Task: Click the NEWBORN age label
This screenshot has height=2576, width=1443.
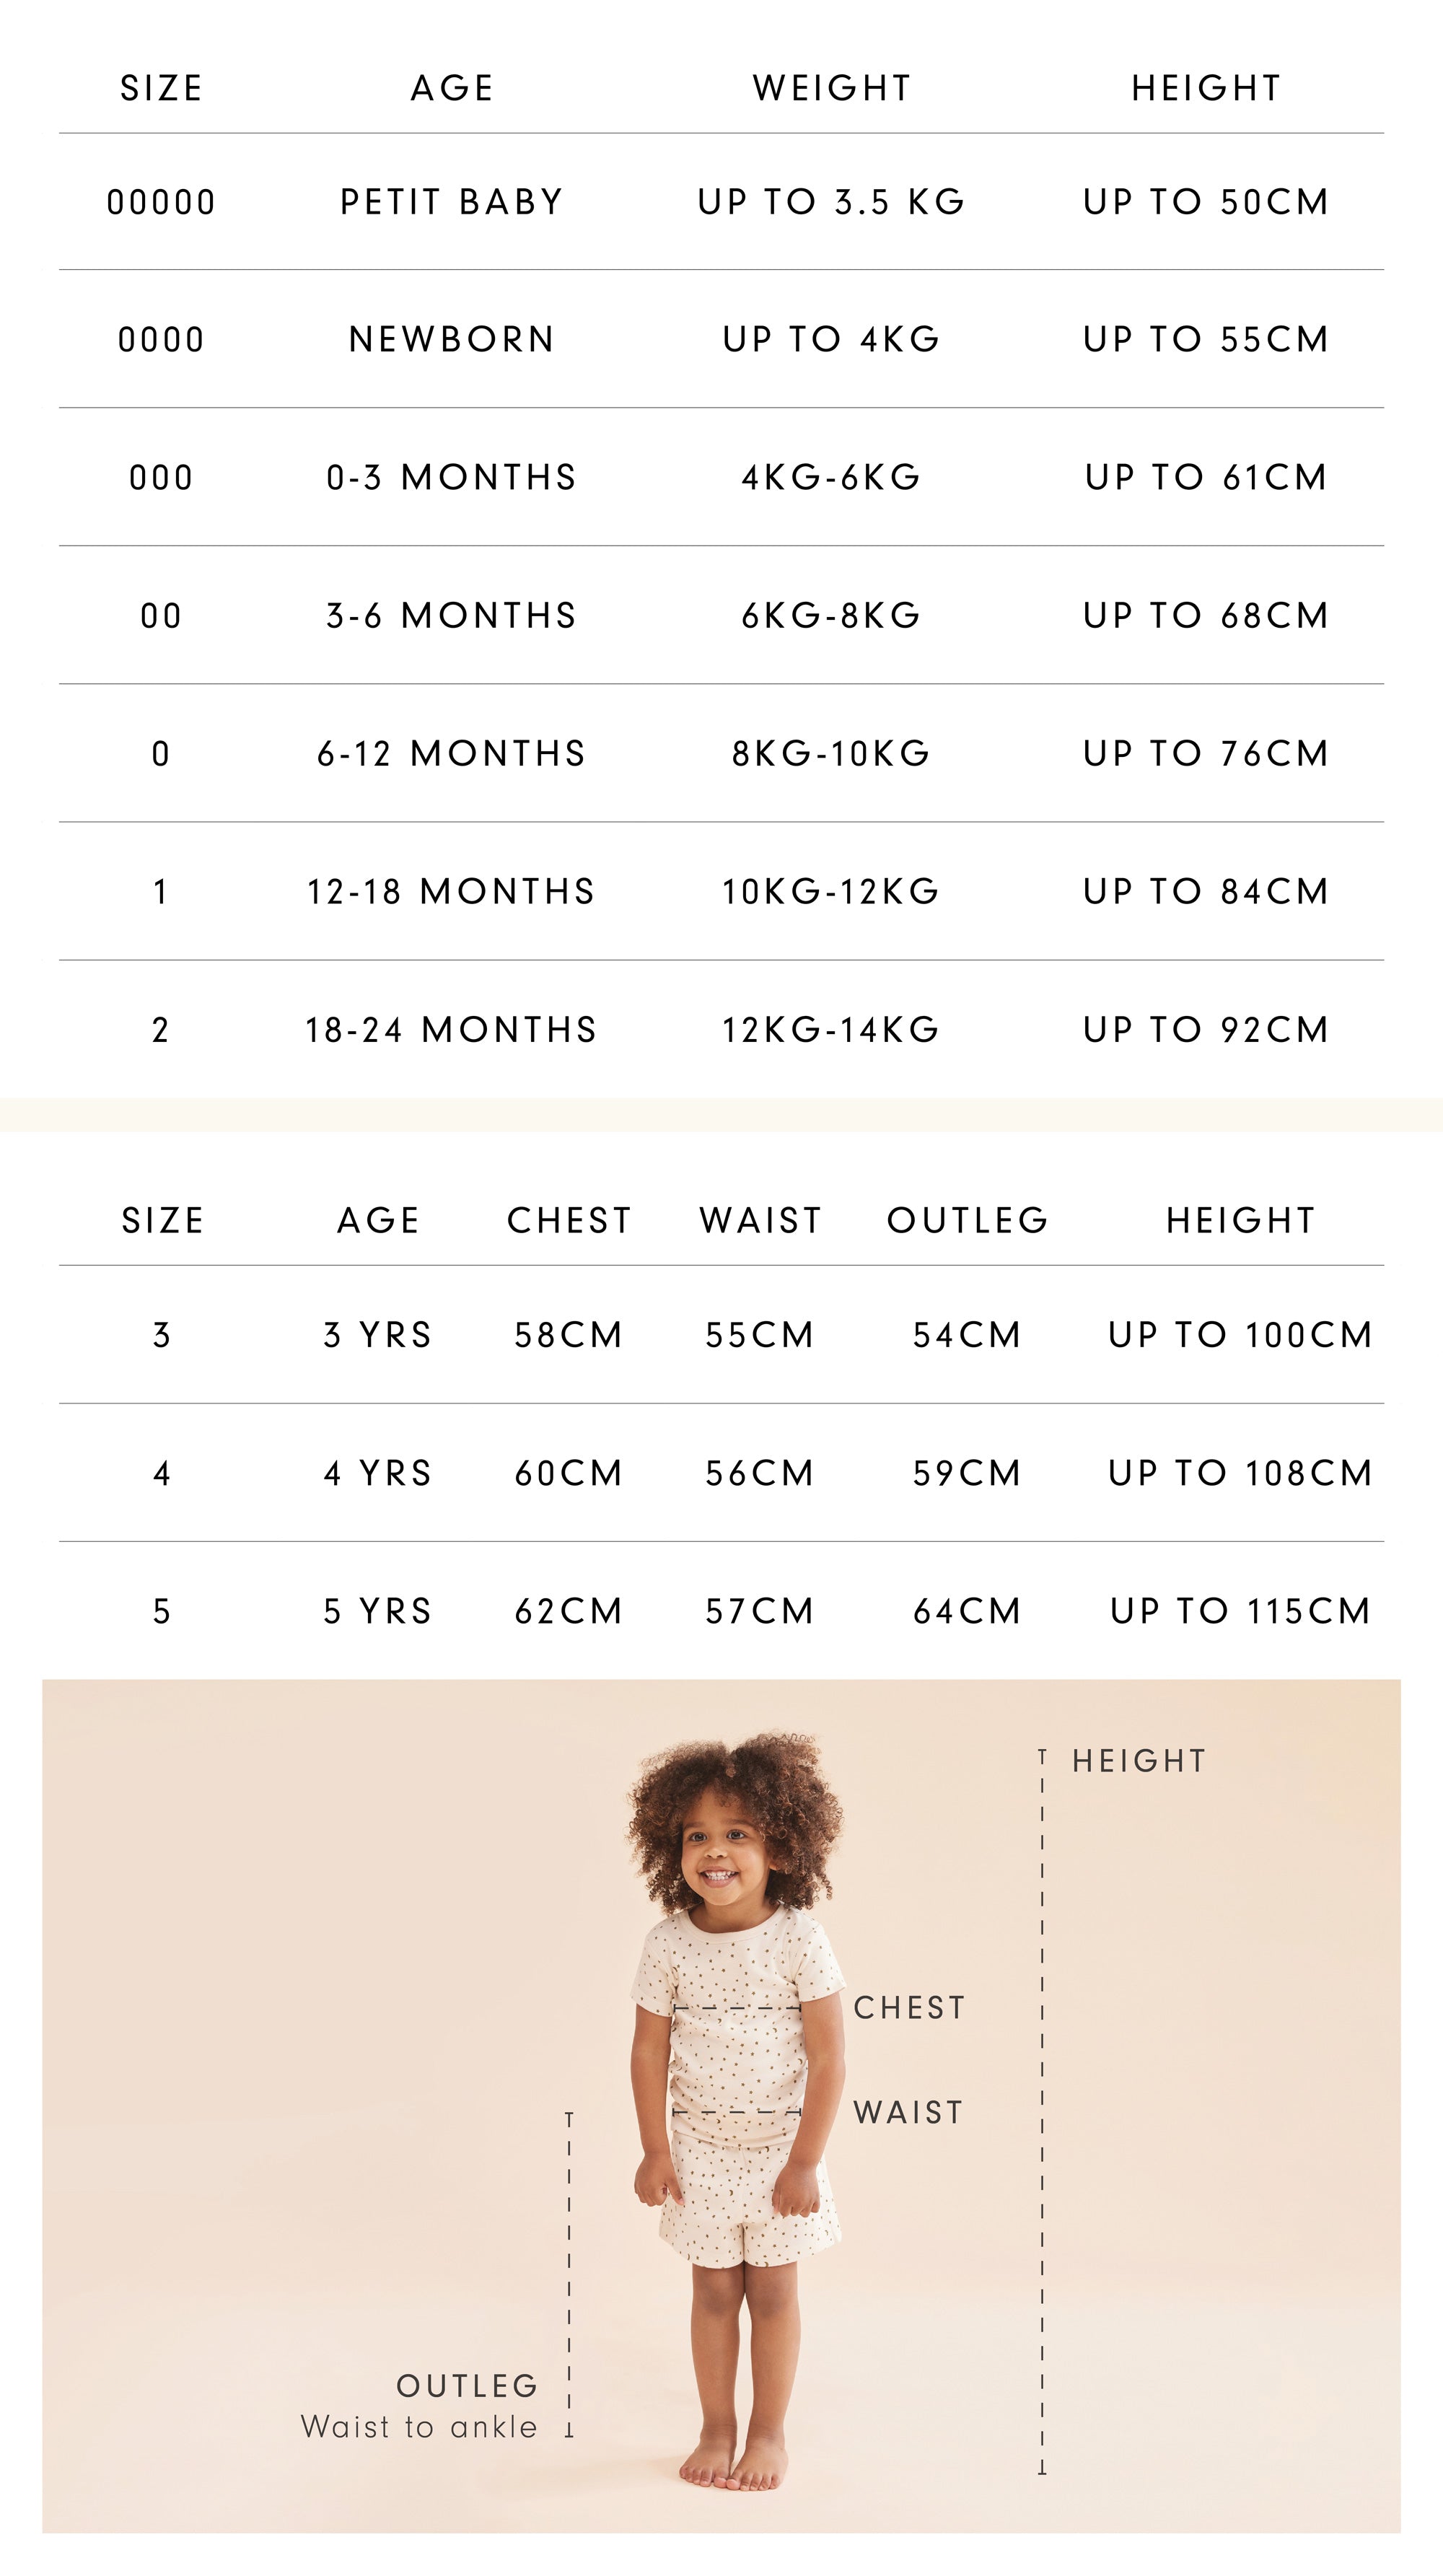Action: 451,340
